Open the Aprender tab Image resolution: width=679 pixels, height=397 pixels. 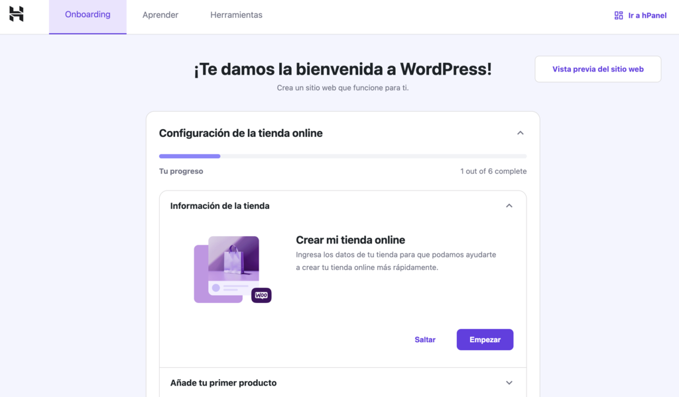pos(160,14)
